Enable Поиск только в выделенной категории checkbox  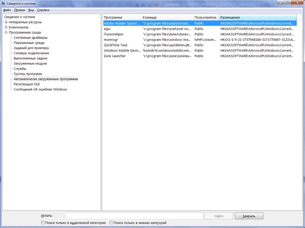point(43,223)
